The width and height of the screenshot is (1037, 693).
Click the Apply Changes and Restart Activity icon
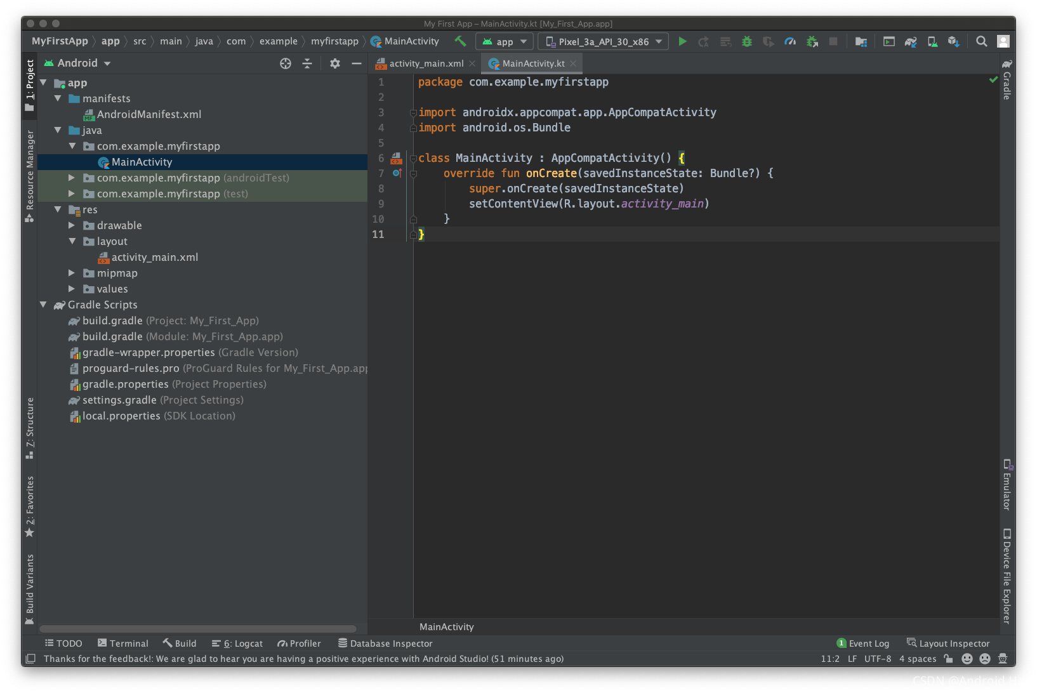click(x=704, y=41)
